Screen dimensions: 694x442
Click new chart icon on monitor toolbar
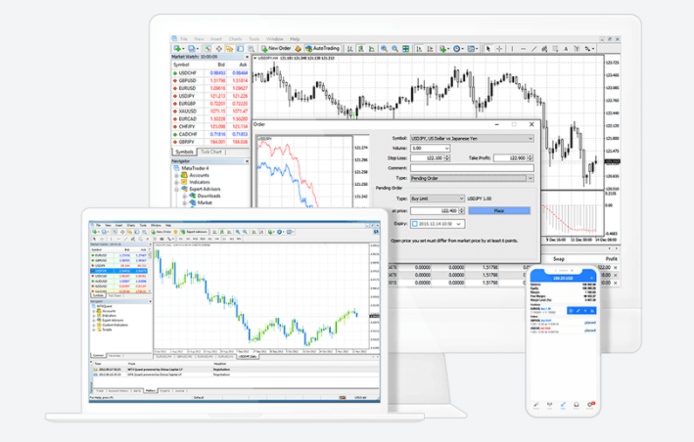(177, 49)
